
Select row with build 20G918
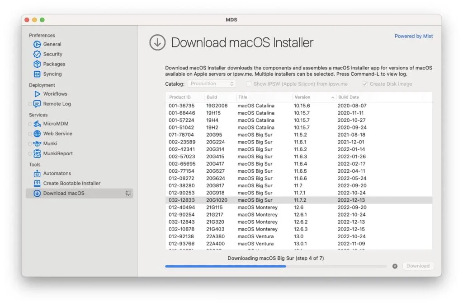pos(299,193)
